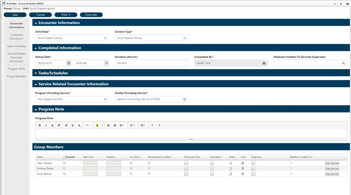
Task: Open the Unit/Class lookup magnifier
Action: point(105,38)
